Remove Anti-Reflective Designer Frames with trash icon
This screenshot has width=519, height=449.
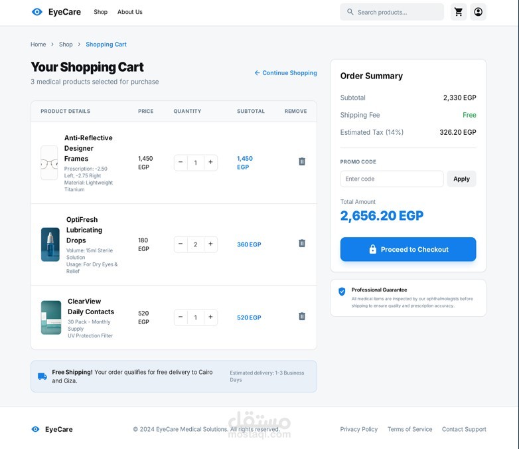(x=302, y=161)
